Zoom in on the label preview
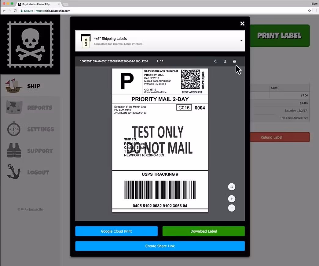The width and height of the screenshot is (319, 266). [x=232, y=199]
